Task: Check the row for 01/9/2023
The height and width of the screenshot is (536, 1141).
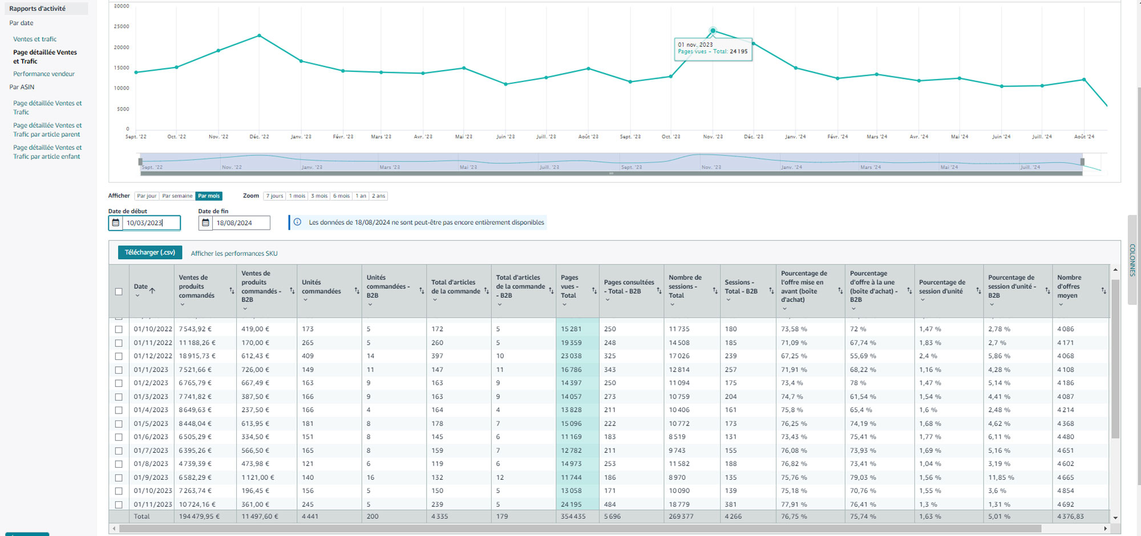Action: pyautogui.click(x=119, y=478)
